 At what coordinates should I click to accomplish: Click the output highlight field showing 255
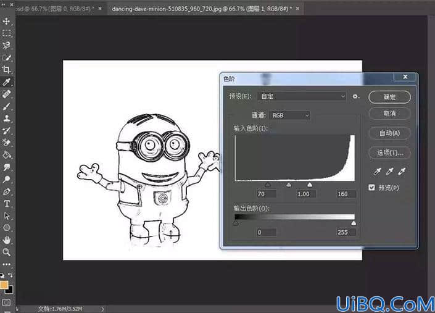point(347,232)
